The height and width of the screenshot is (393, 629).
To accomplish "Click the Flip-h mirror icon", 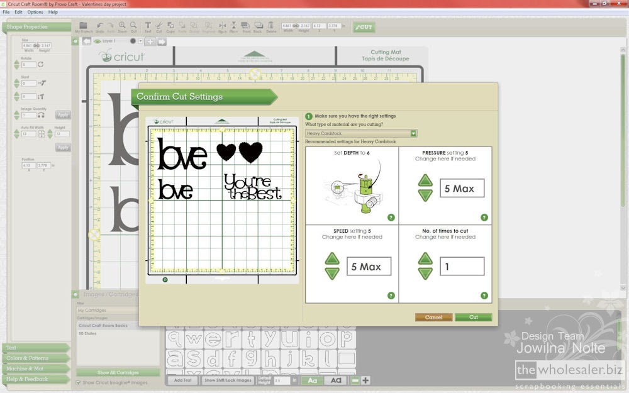I will coord(222,26).
